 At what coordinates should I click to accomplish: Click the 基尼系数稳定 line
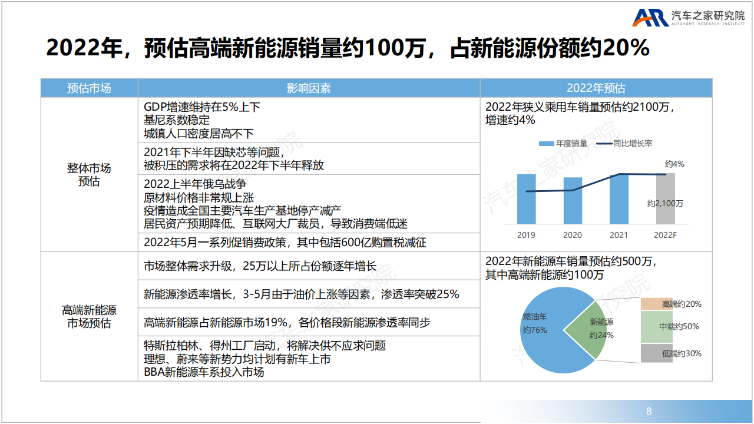tap(177, 120)
